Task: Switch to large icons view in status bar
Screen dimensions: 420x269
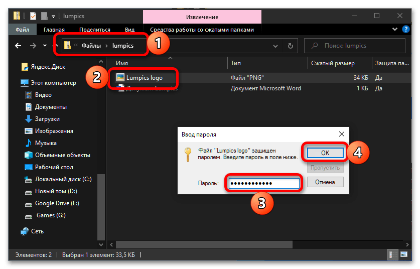Action: pos(404,255)
